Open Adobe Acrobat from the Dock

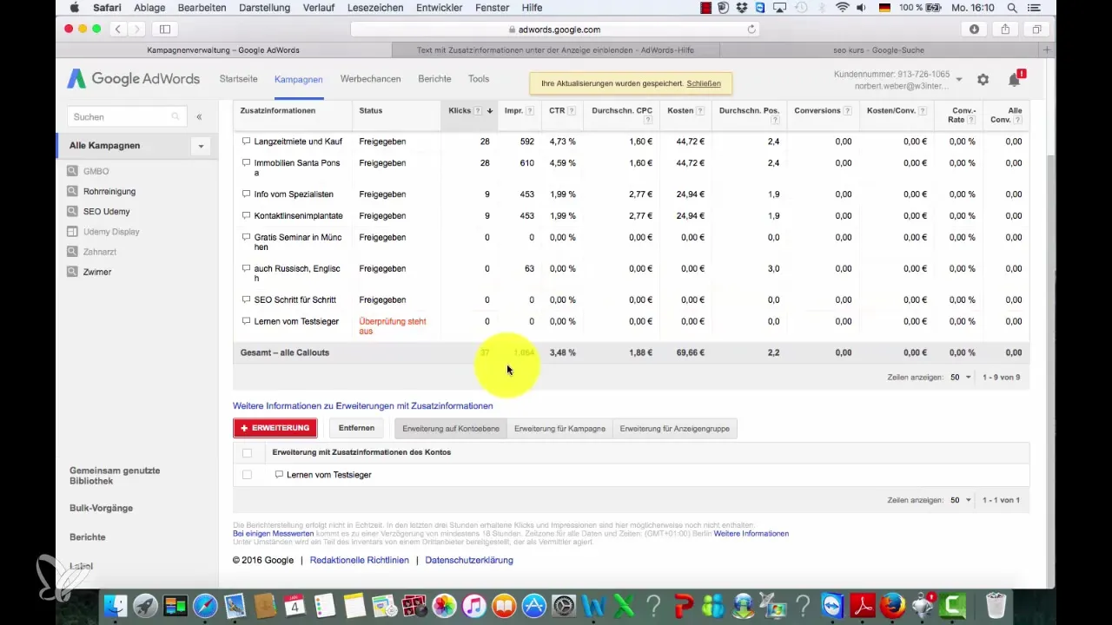863,605
